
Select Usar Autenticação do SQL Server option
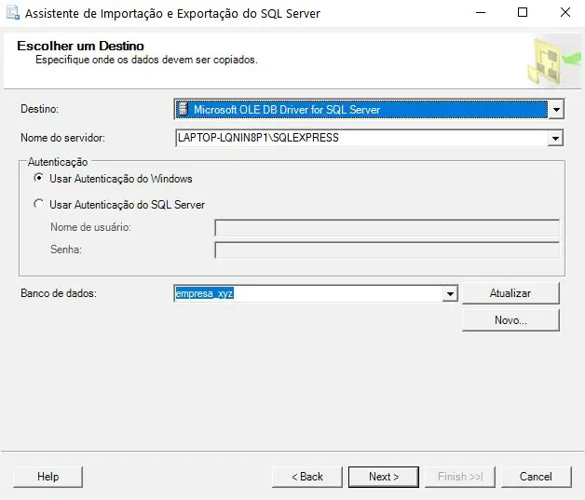(38, 204)
